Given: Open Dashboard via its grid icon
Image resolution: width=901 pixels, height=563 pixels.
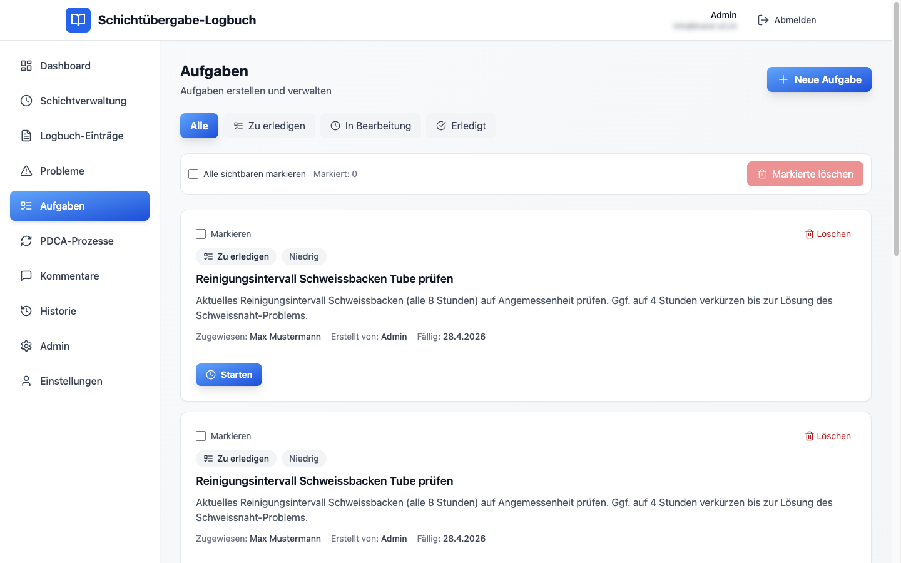Looking at the screenshot, I should click(x=26, y=66).
